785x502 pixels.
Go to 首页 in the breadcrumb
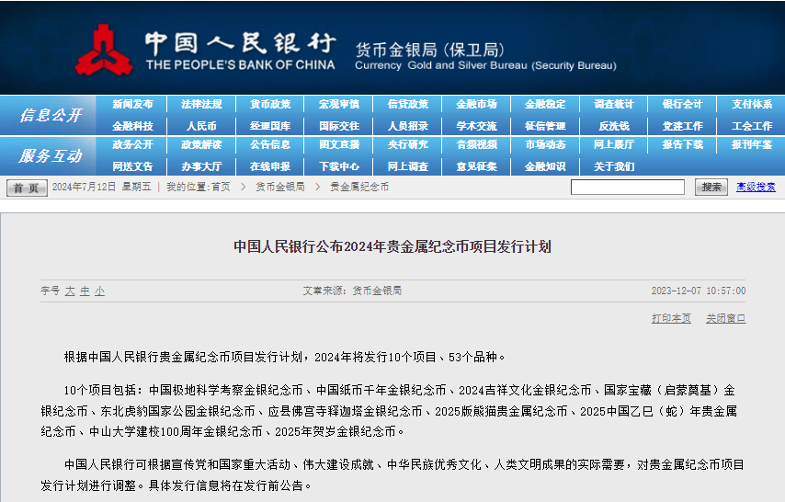221,187
